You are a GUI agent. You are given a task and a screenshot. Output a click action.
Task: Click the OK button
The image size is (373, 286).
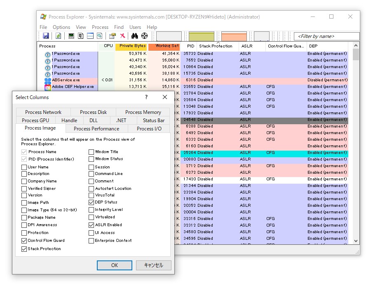[114, 265]
